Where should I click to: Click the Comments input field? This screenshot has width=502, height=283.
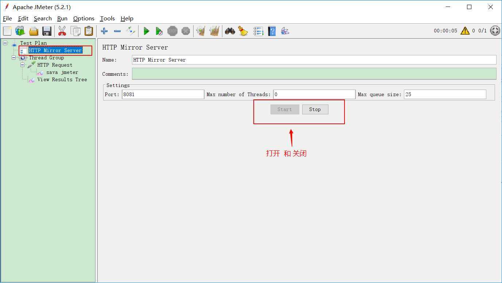(314, 74)
